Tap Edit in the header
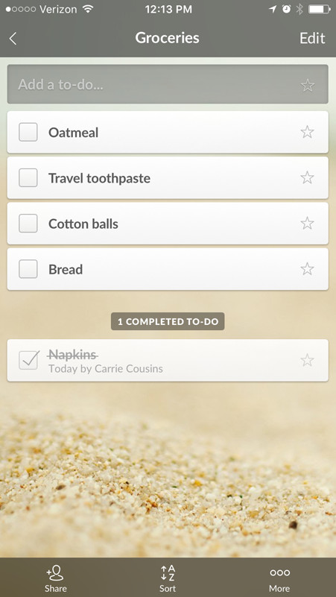 click(312, 38)
